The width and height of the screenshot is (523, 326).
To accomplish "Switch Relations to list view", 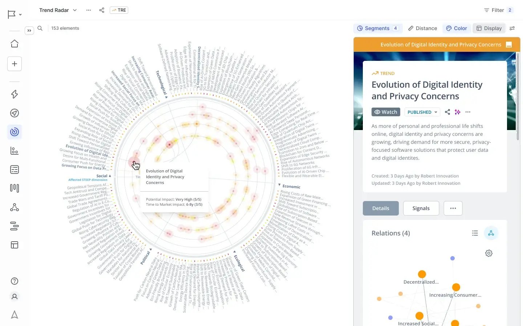I will pyautogui.click(x=475, y=233).
